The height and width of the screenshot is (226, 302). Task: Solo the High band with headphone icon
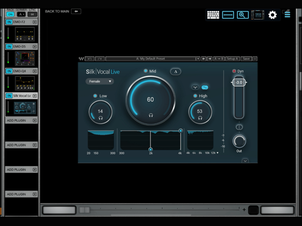click(200, 118)
